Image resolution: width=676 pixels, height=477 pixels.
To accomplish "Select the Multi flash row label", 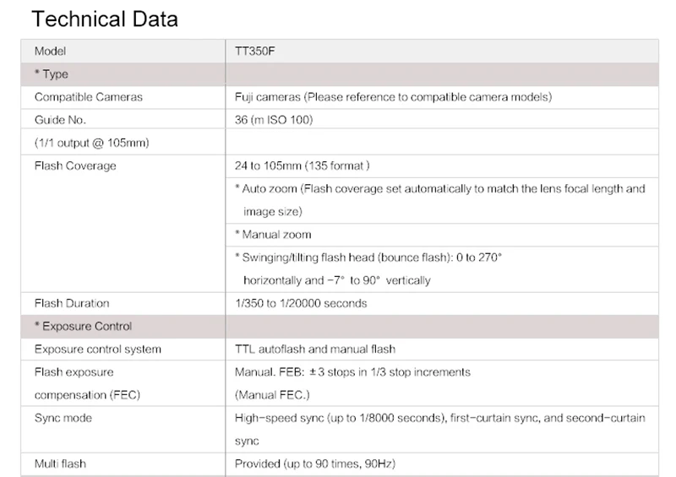I will [60, 463].
